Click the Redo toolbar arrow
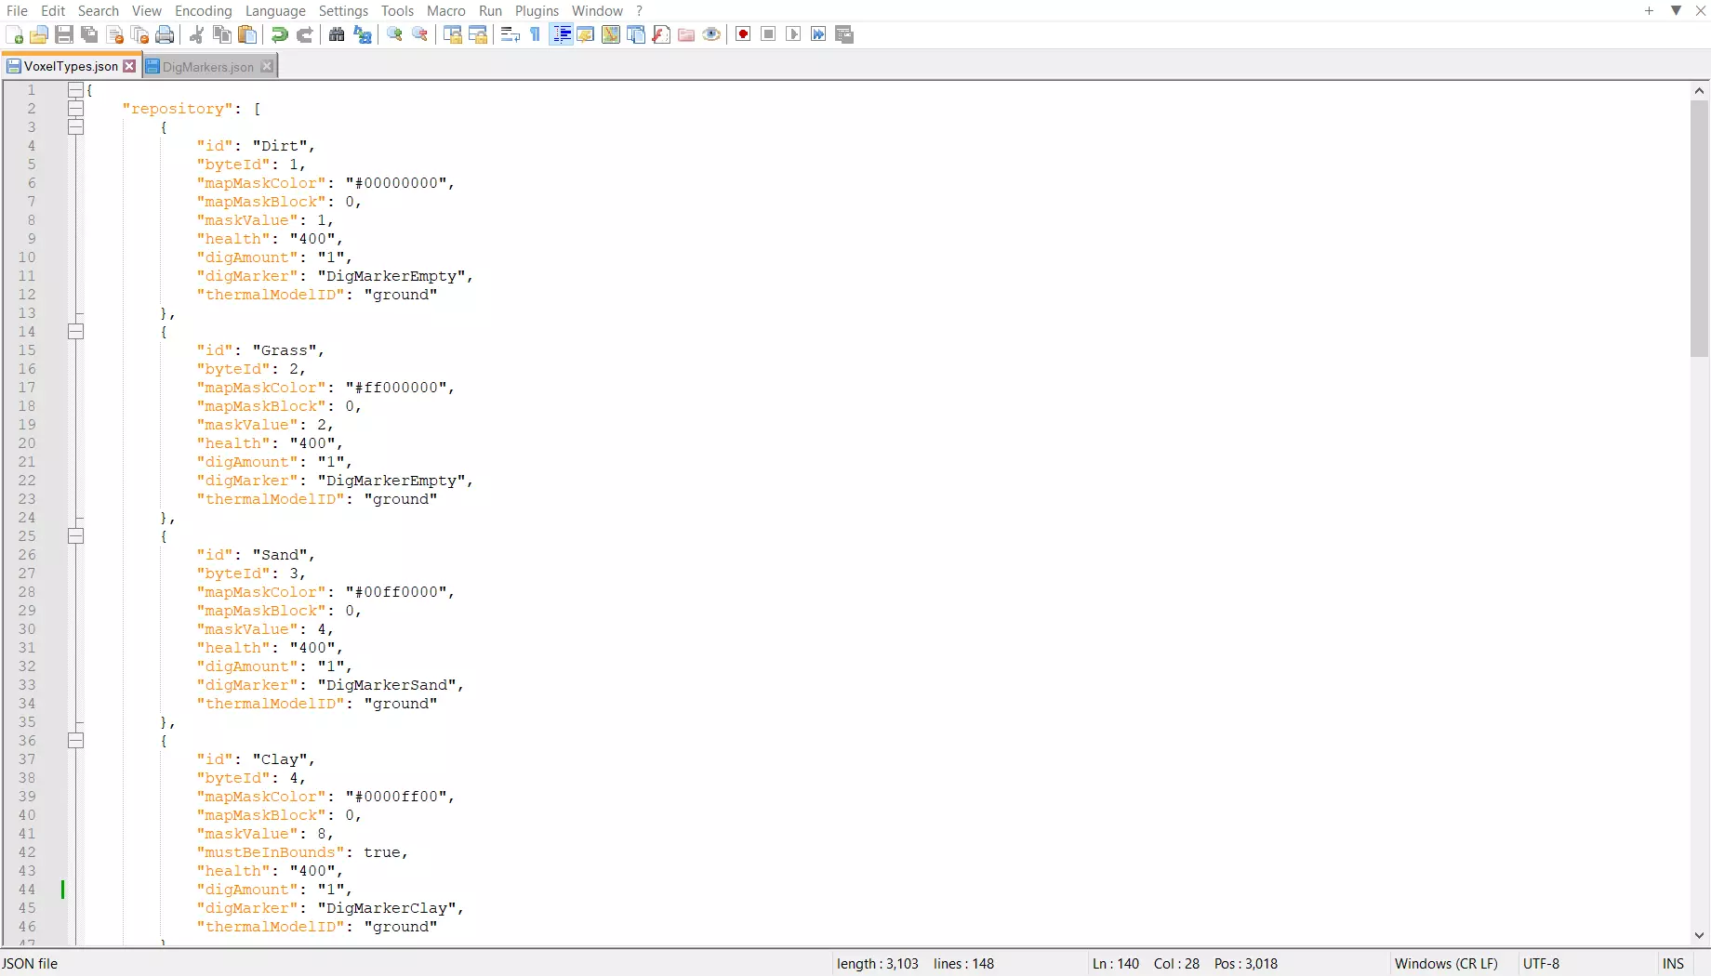Screen dimensions: 1711x976 pos(304,34)
